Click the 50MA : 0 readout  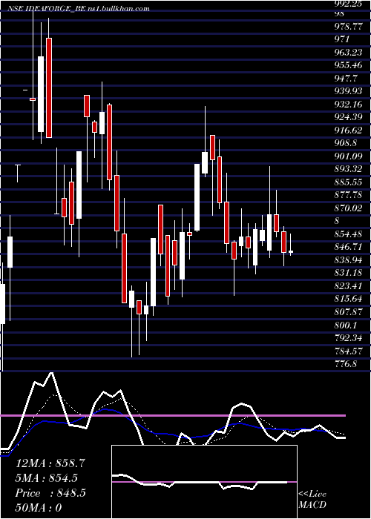click(x=39, y=508)
